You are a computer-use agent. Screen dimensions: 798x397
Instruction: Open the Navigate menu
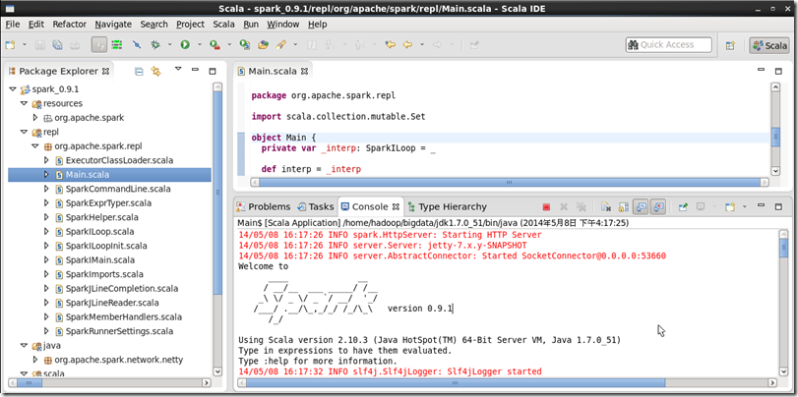(113, 24)
